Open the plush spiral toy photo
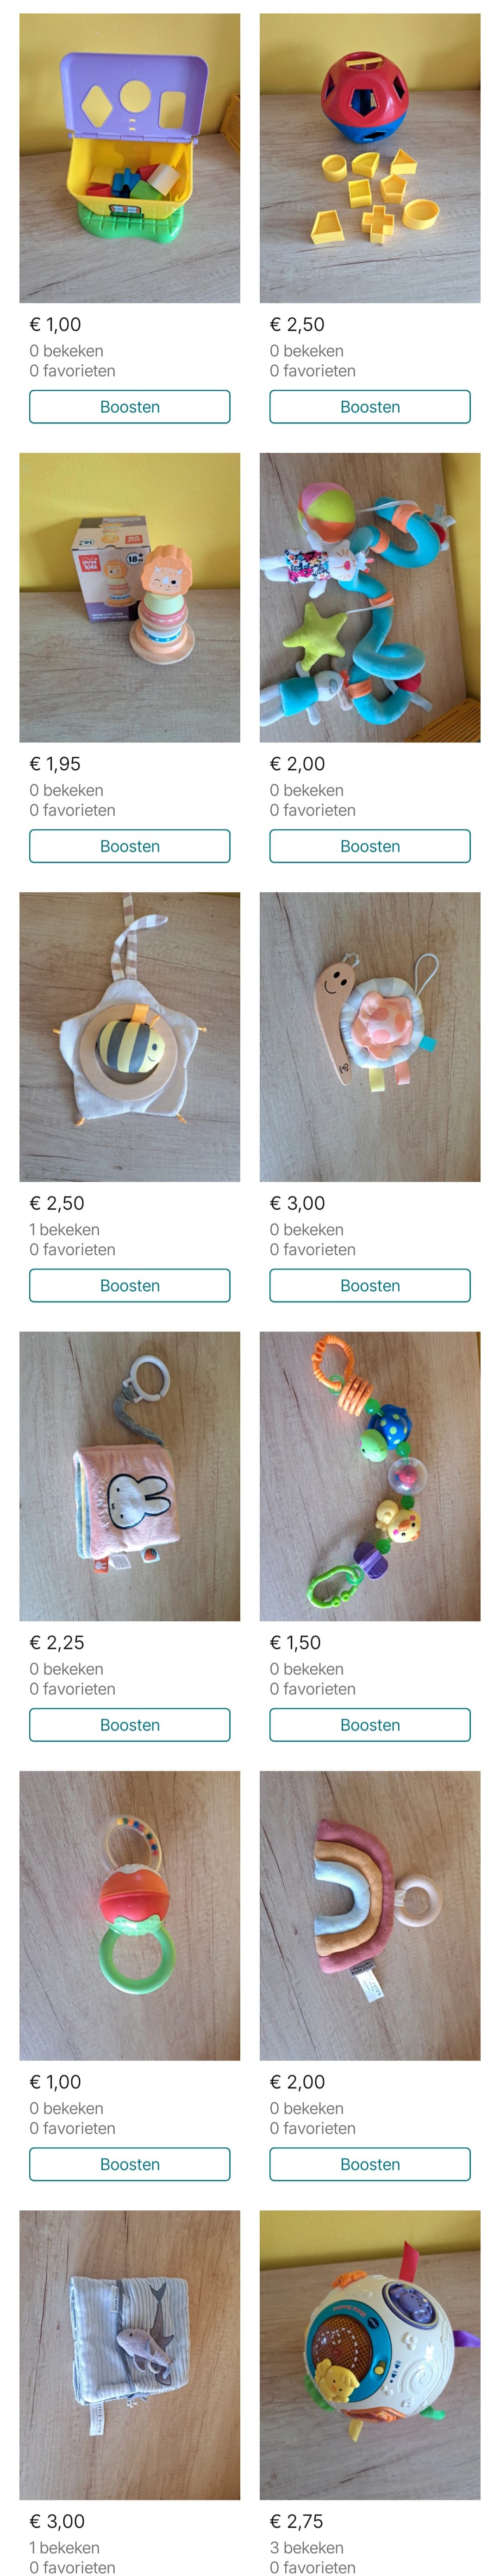The height and width of the screenshot is (2576, 500). [x=369, y=597]
